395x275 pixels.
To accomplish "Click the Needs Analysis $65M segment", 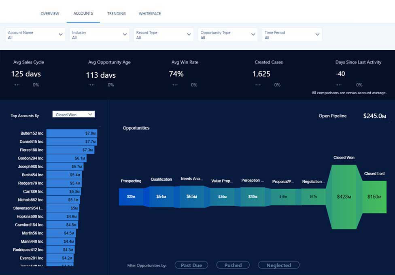I will click(x=192, y=197).
